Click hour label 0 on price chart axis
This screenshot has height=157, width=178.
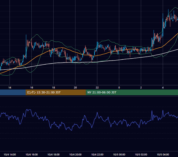coord(119,88)
